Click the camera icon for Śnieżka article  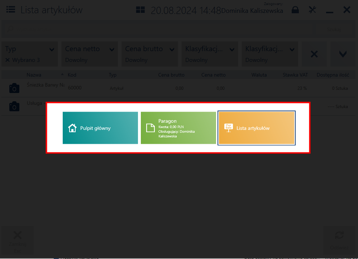click(x=14, y=88)
